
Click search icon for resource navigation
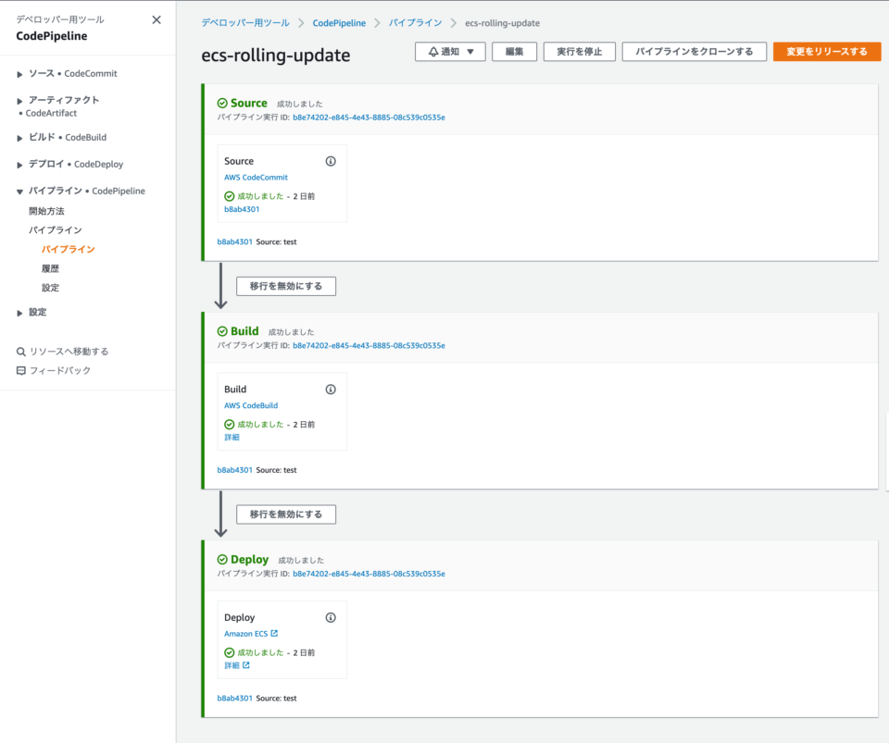pyautogui.click(x=21, y=352)
